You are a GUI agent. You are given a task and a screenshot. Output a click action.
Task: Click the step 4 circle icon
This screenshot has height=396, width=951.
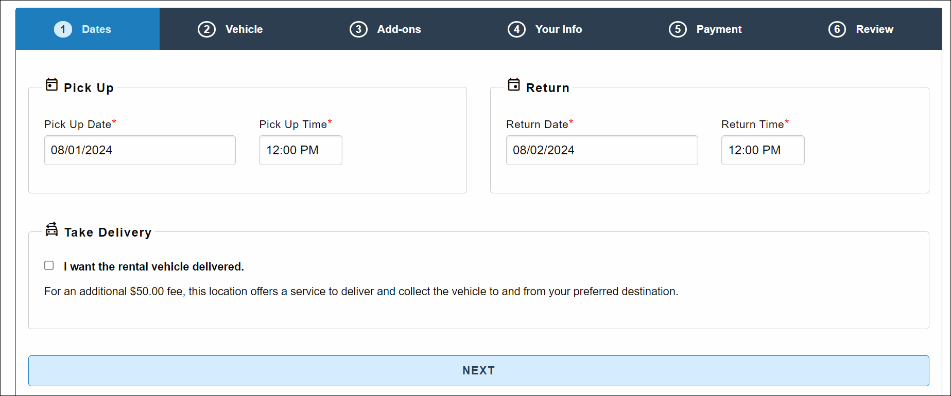pos(516,29)
